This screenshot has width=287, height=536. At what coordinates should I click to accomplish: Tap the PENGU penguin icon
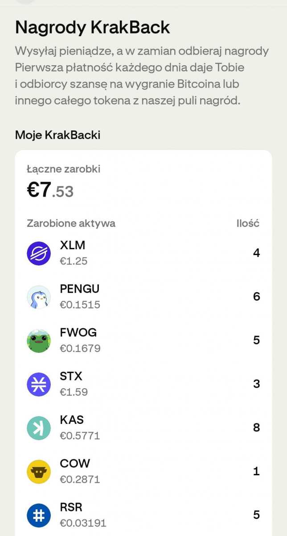[x=39, y=297]
